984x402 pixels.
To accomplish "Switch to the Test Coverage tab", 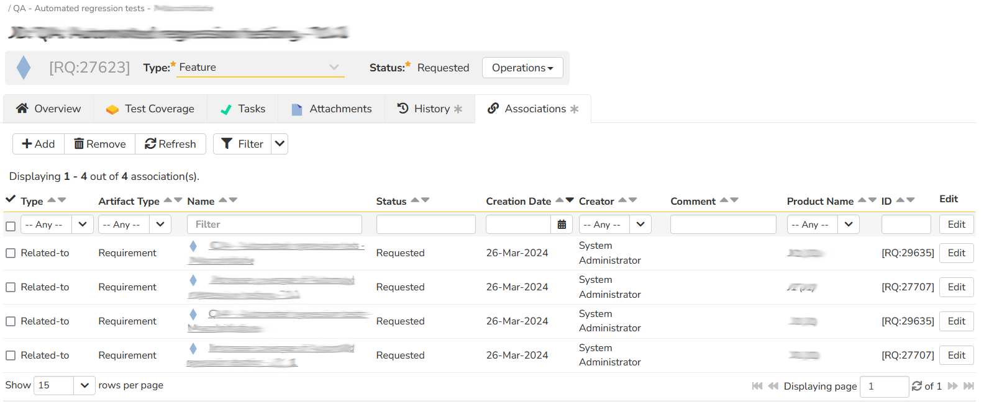I will [150, 109].
